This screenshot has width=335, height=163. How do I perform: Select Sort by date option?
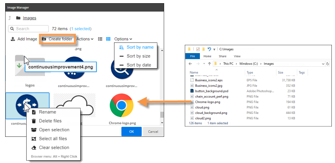[138, 65]
